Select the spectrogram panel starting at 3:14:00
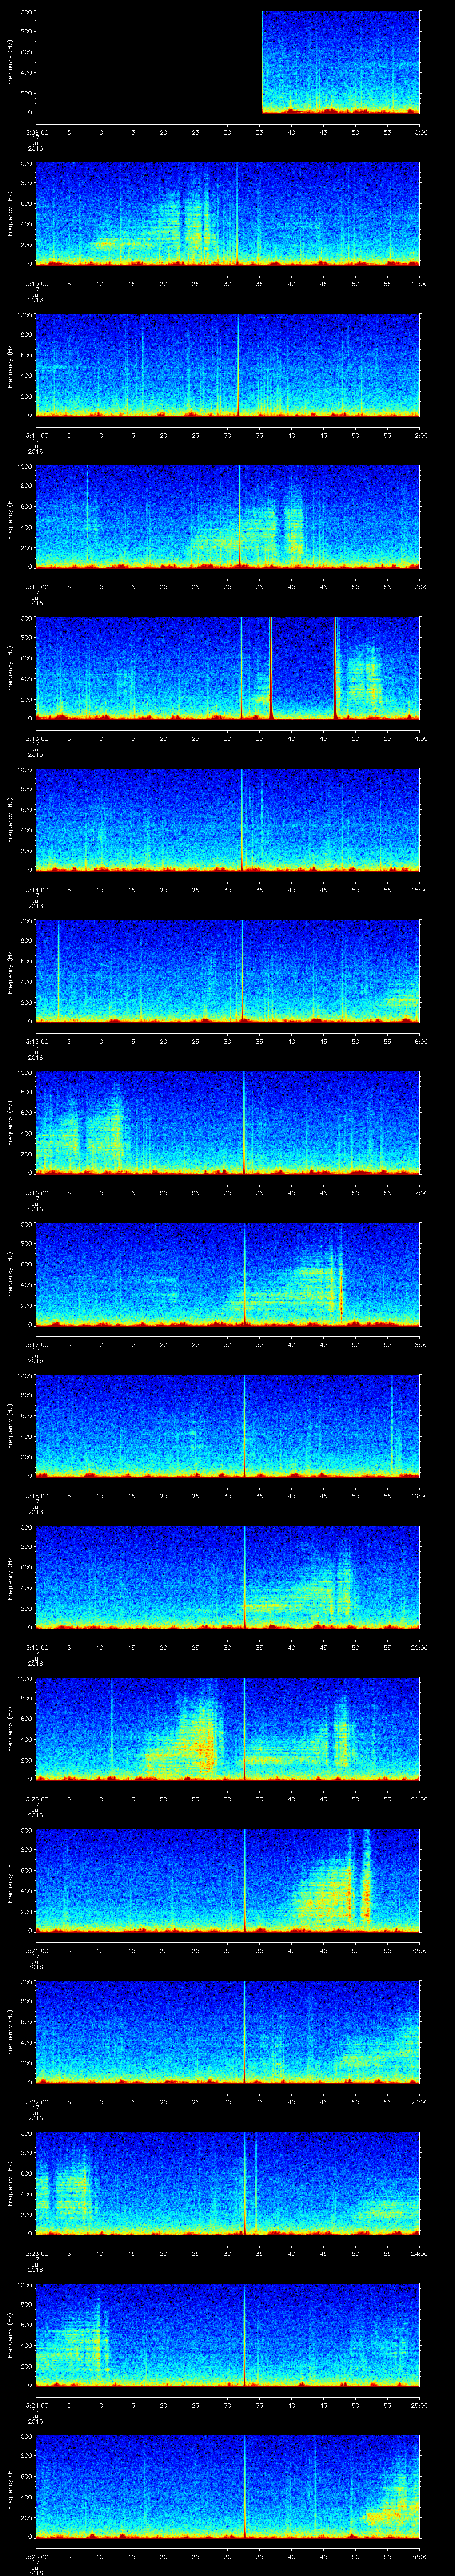455x2576 pixels. point(228,820)
